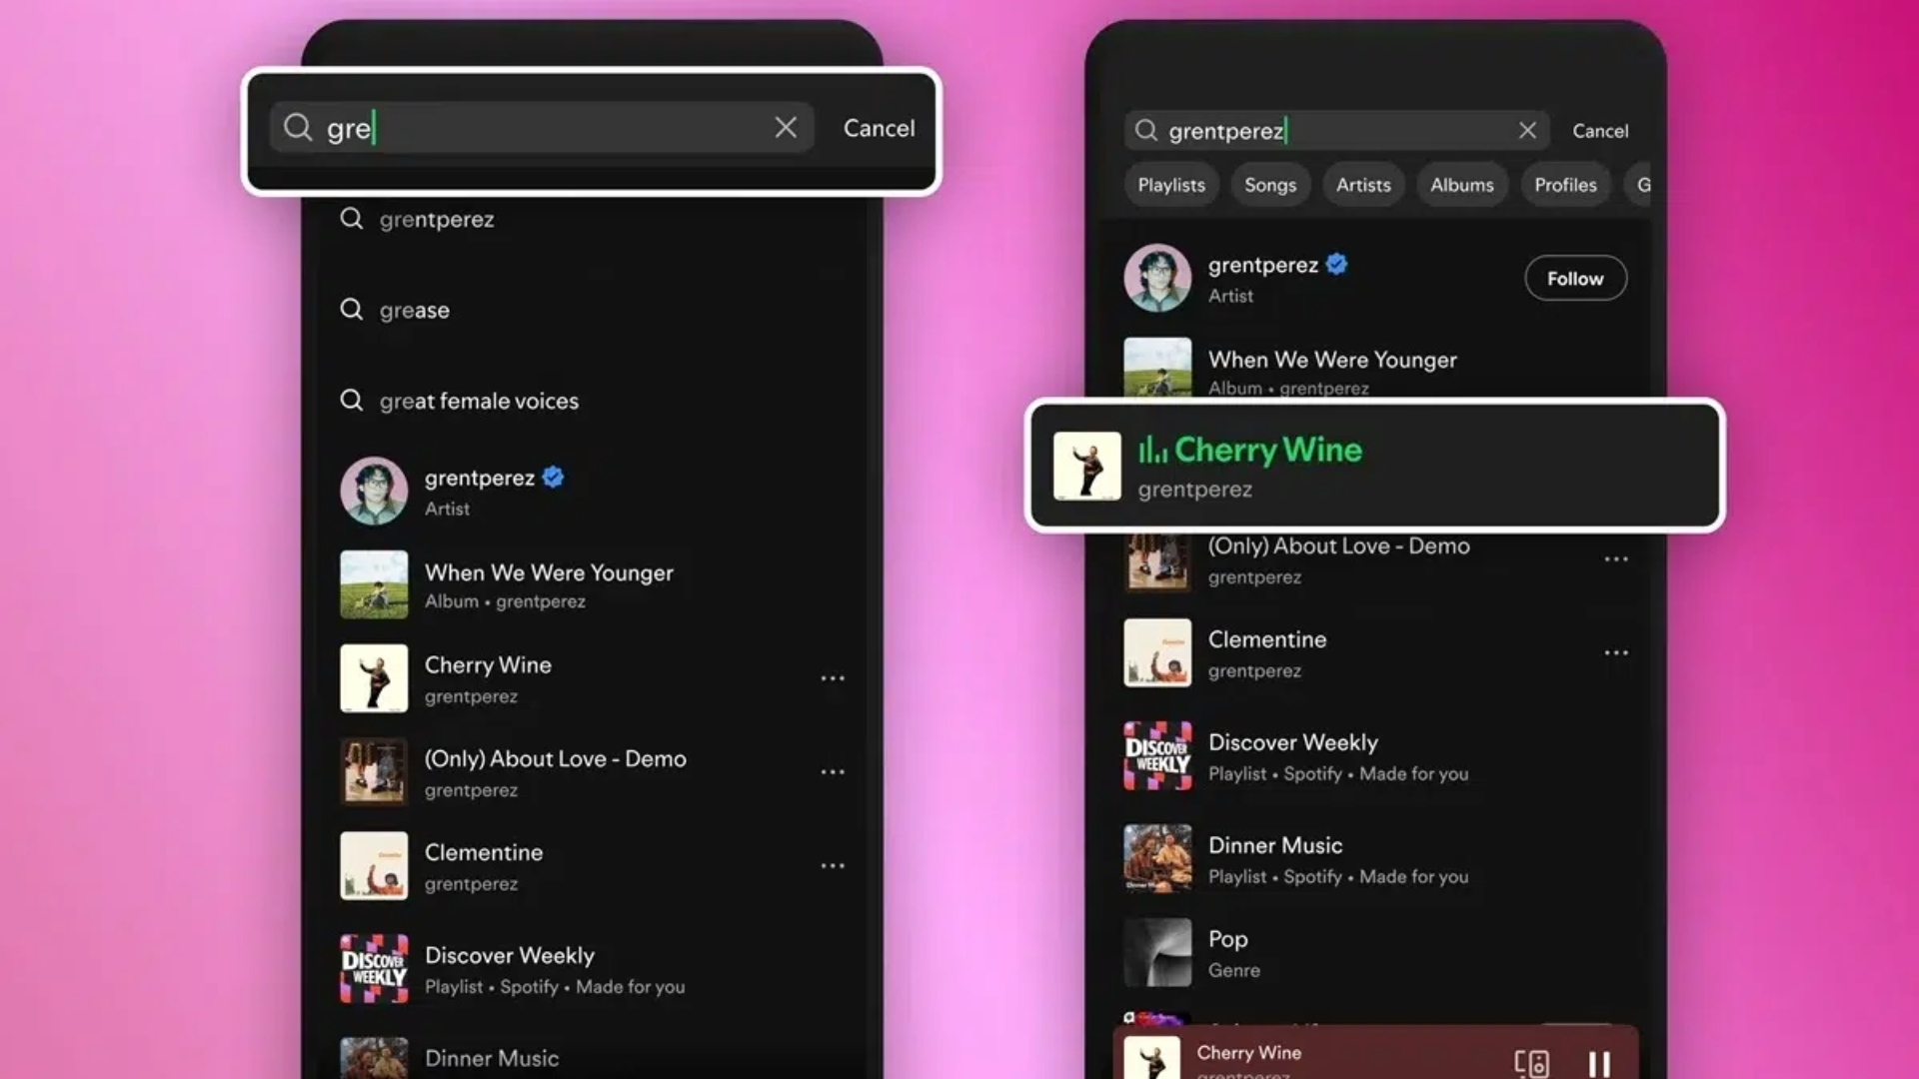Clear the 'gre' search field with the X
1919x1079 pixels.
point(786,128)
